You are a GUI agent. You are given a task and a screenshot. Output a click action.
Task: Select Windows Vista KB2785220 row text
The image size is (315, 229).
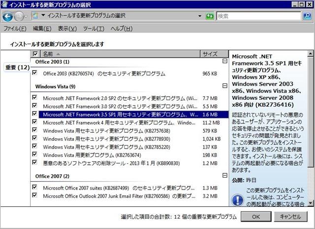tap(106, 147)
